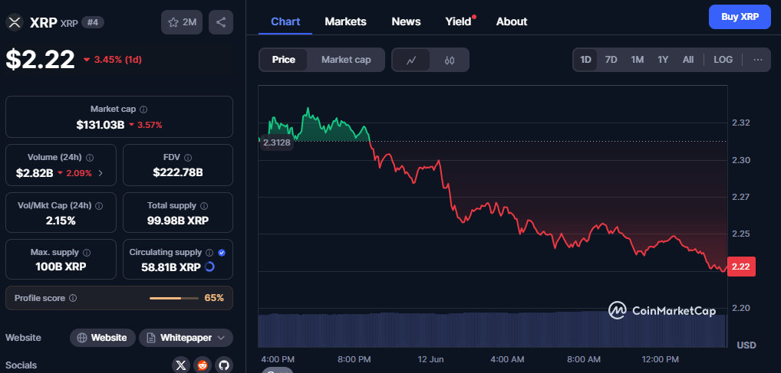Click the verified circulating supply badge
This screenshot has height=373, width=781.
222,253
